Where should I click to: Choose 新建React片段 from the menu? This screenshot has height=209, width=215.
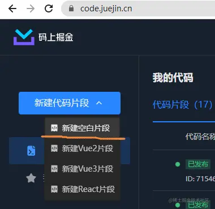82,189
